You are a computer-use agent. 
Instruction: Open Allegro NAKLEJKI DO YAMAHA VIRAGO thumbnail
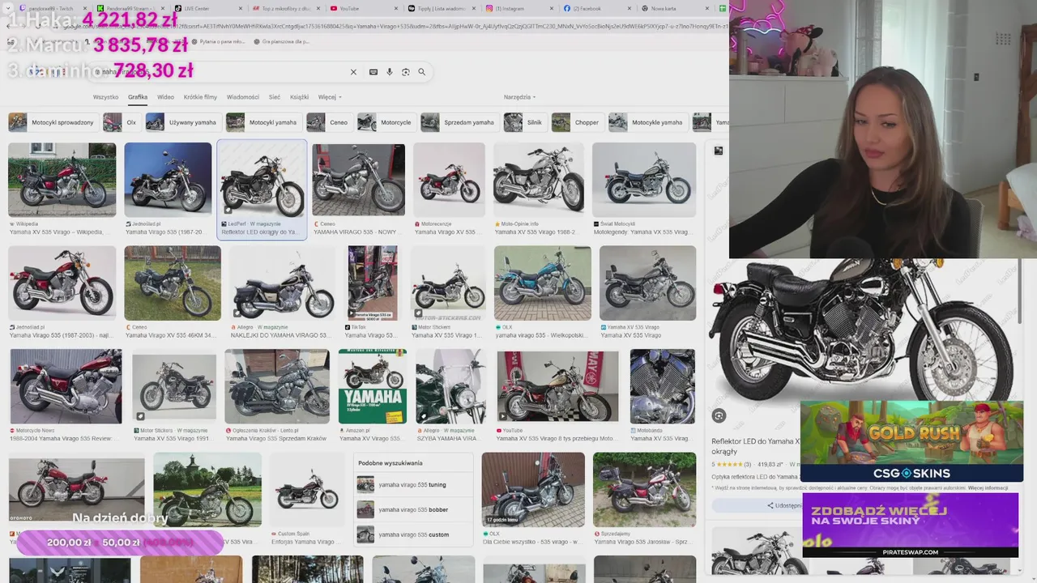pos(282,283)
